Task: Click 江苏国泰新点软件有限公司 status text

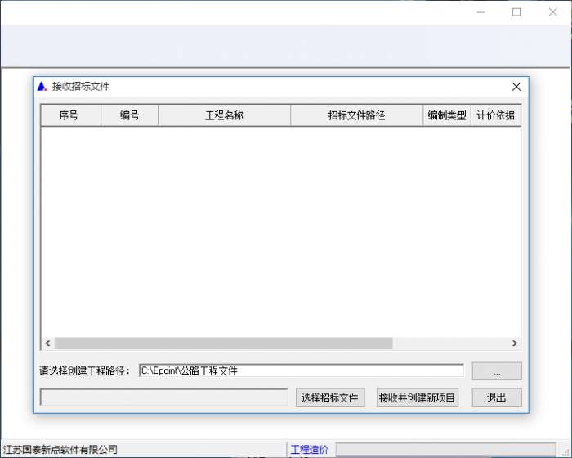Action: coord(60,450)
